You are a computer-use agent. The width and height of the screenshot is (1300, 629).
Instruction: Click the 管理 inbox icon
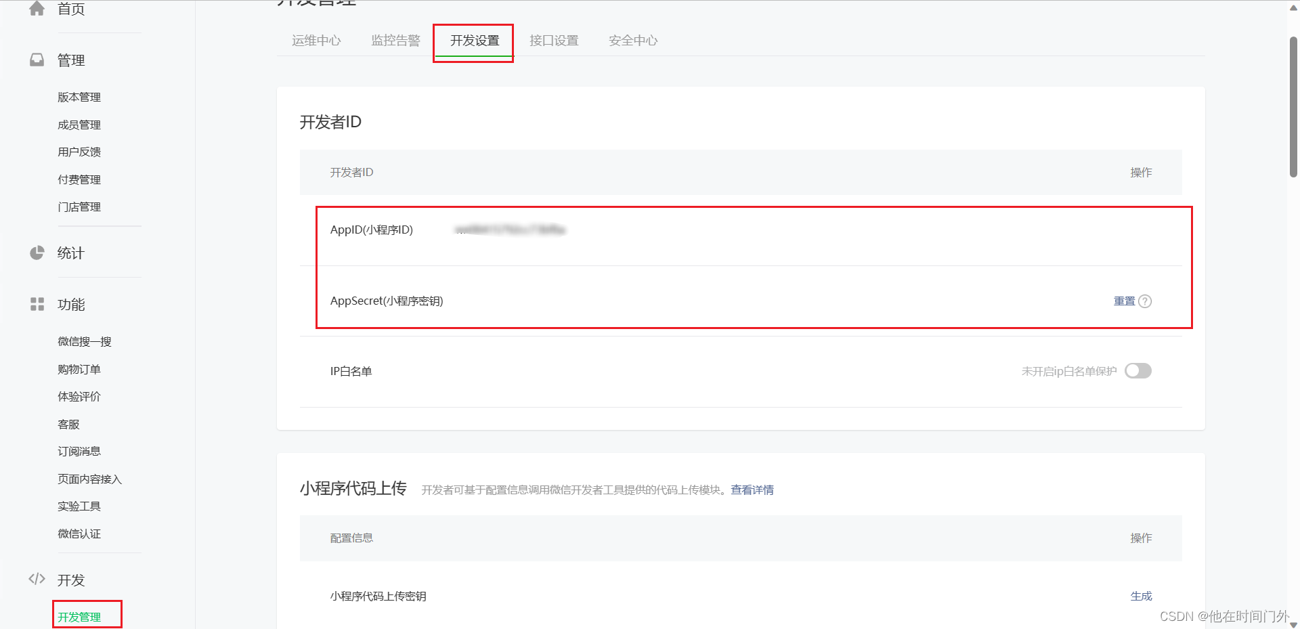37,60
